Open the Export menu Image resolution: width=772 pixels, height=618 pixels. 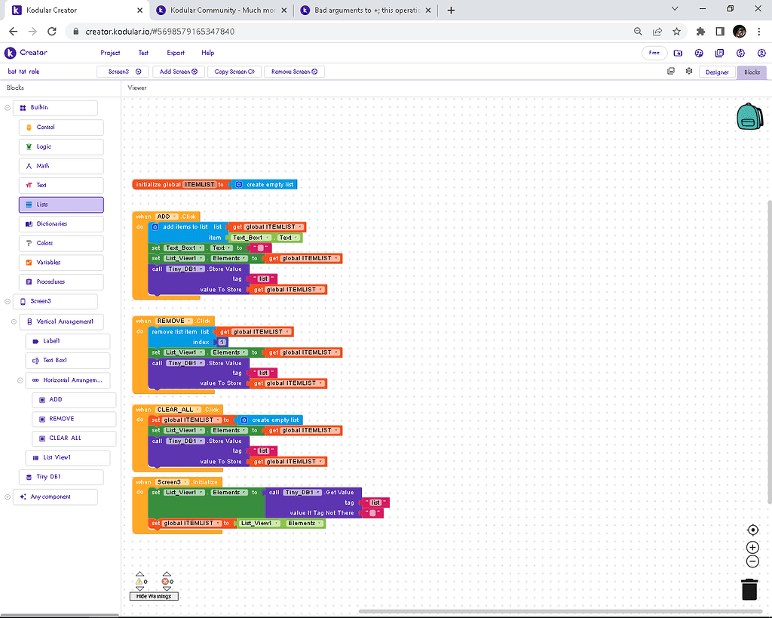[x=176, y=53]
